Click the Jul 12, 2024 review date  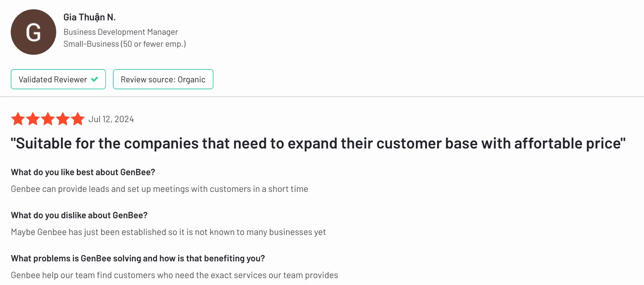click(x=111, y=119)
